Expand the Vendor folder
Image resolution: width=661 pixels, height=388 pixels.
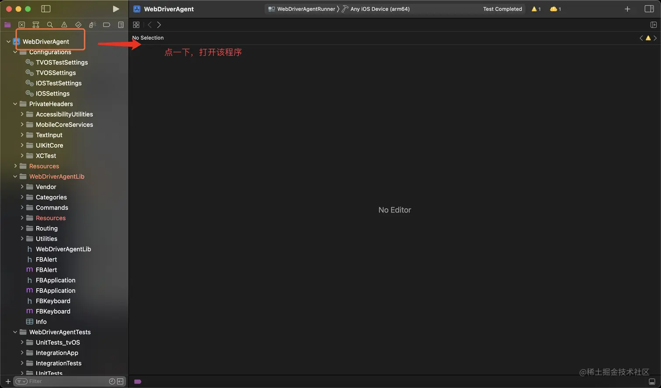click(x=22, y=187)
